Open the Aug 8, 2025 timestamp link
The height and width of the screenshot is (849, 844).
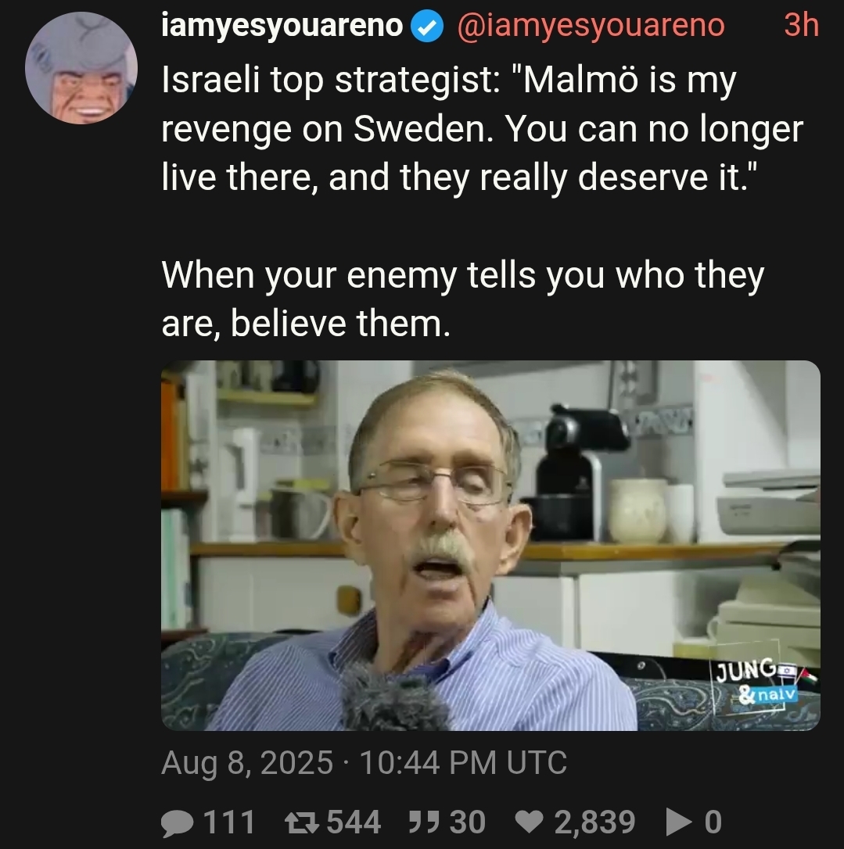(364, 763)
